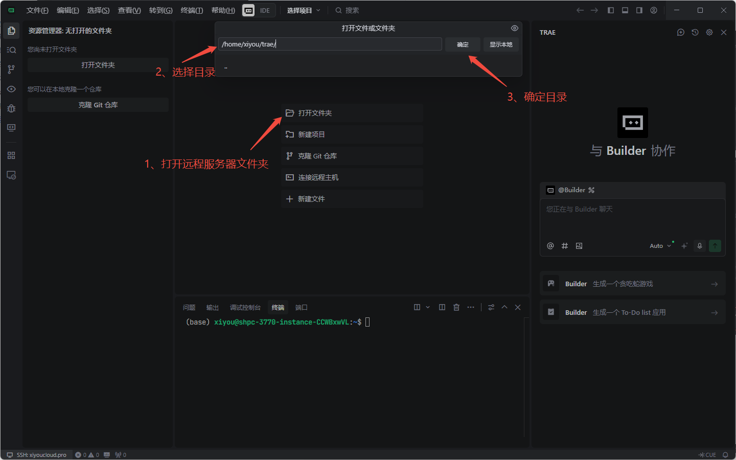Viewport: 736px width, 460px height.
Task: Switch to the 问题 panel tab
Action: point(189,307)
